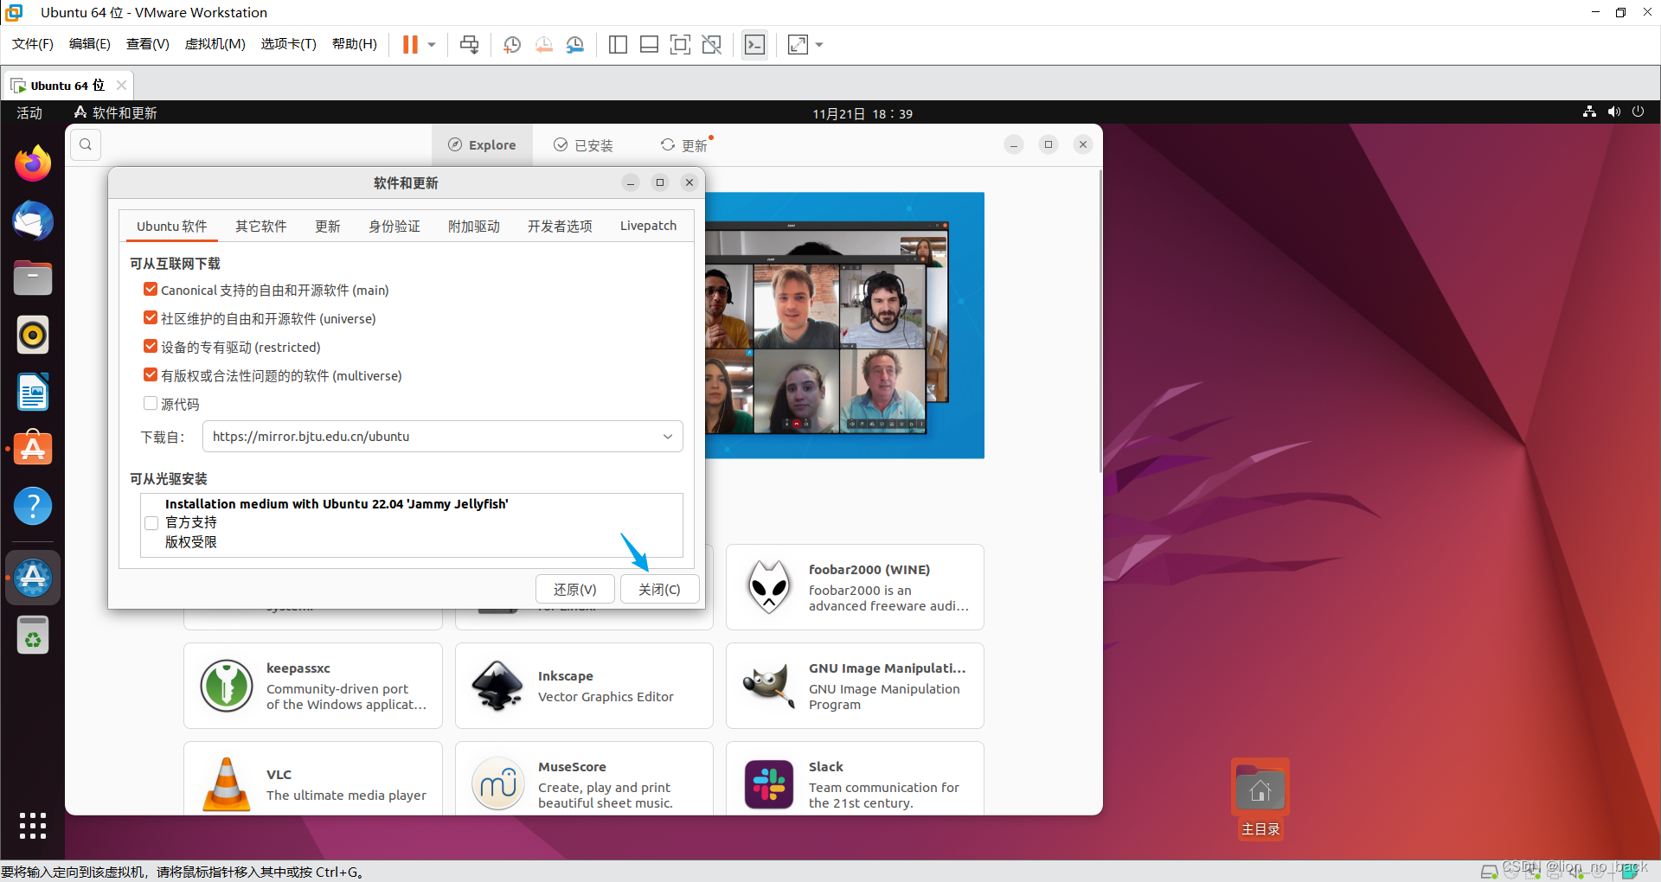Click the 还原(V) button
The image size is (1661, 882).
pos(574,589)
